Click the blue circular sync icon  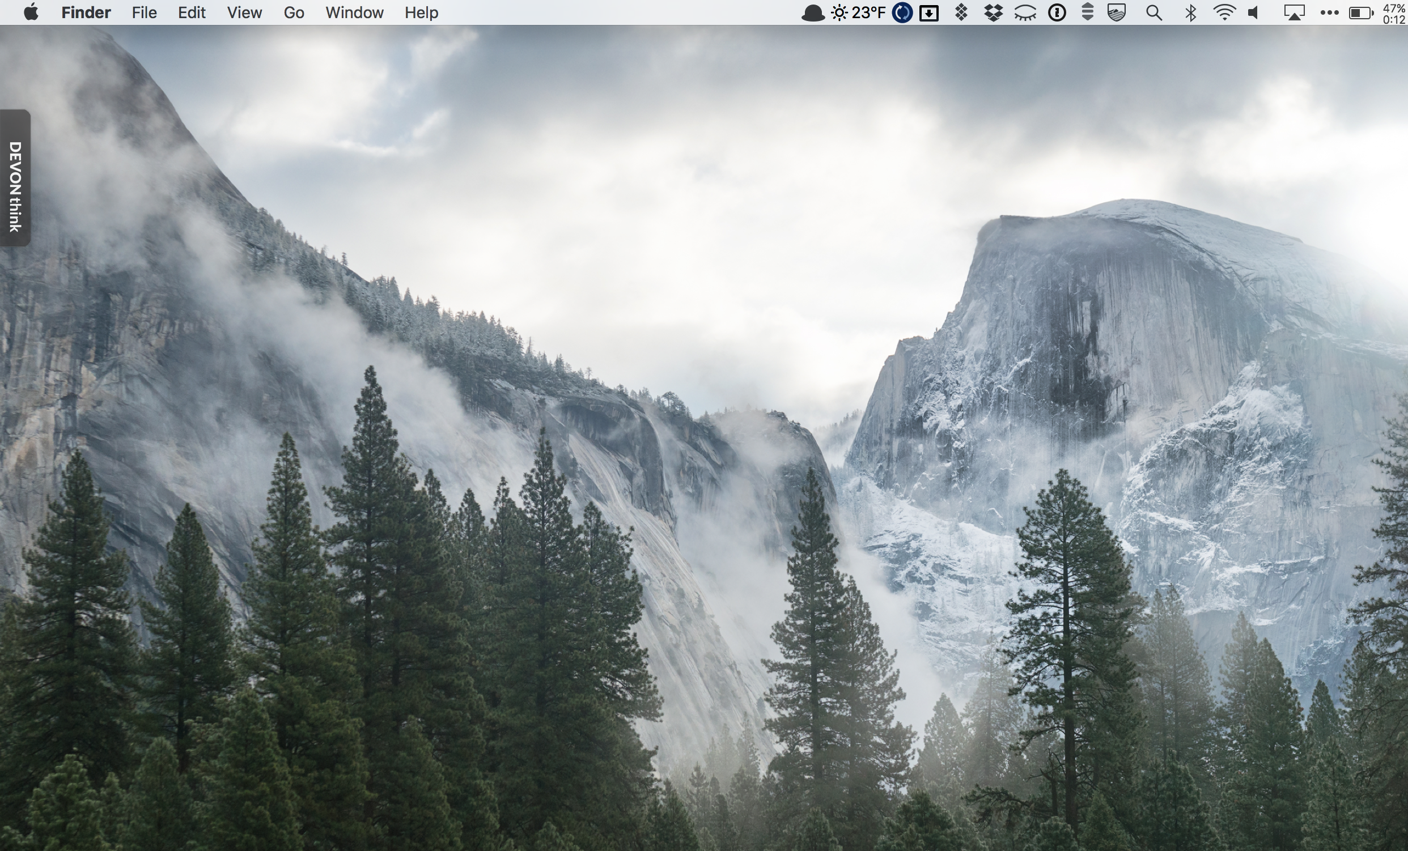[x=902, y=12]
